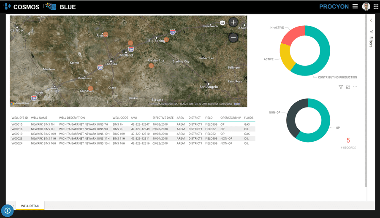Expand the Filters pane chevron
The width and height of the screenshot is (380, 218).
click(371, 20)
